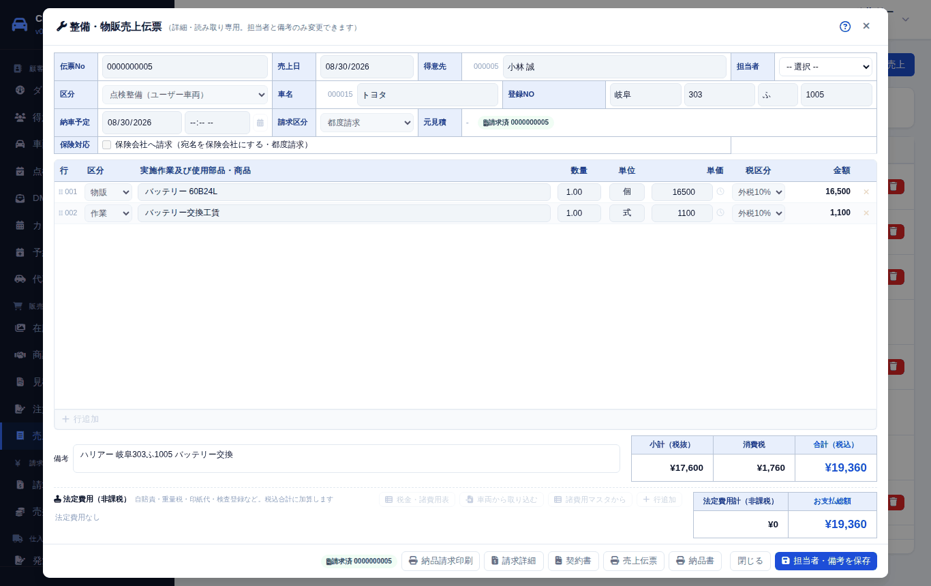Open row 002 作業 category dropdown
931x586 pixels.
[108, 213]
